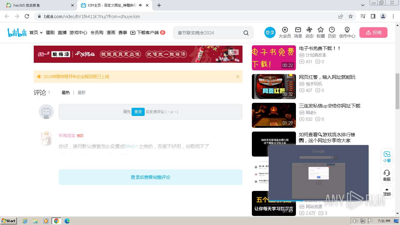Image resolution: width=400 pixels, height=225 pixels.
Task: Toggle the 小窗 mini-window button
Action: pos(387,157)
